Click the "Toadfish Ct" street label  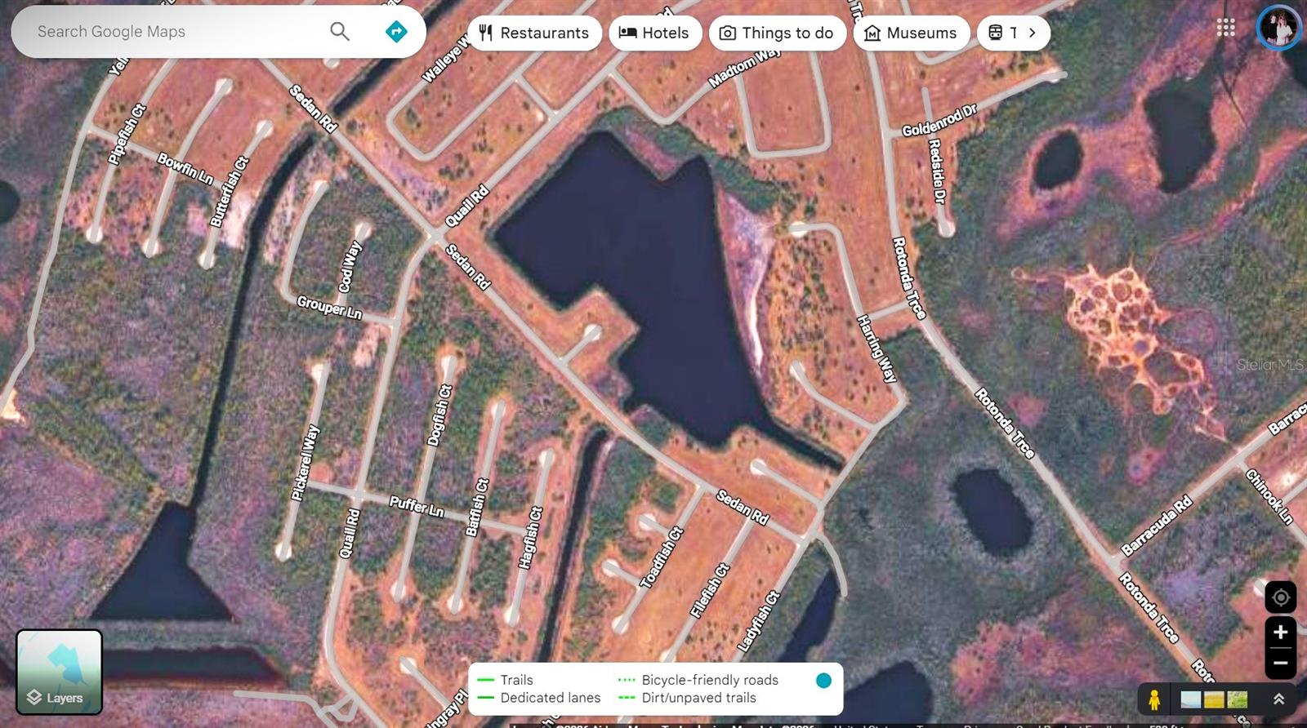661,557
